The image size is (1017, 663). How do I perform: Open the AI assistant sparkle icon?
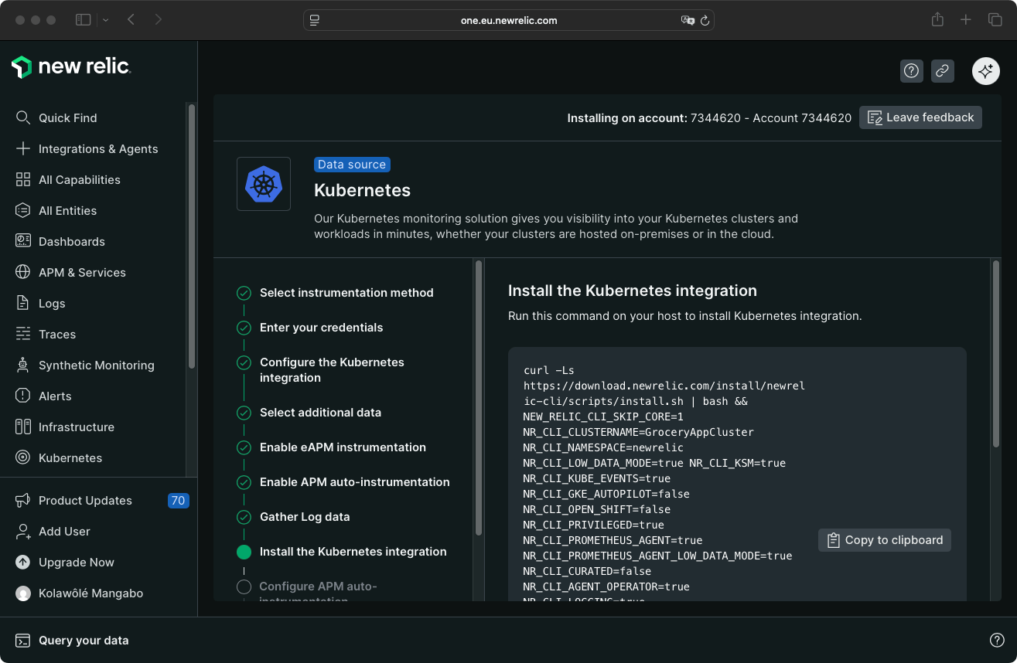point(985,70)
